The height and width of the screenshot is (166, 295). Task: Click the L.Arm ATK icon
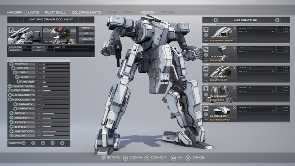15,108
